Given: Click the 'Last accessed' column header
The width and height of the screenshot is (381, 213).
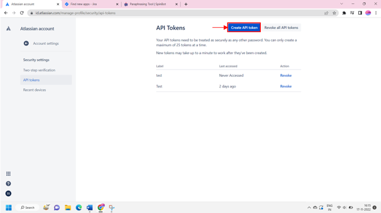Looking at the screenshot, I should tap(228, 66).
